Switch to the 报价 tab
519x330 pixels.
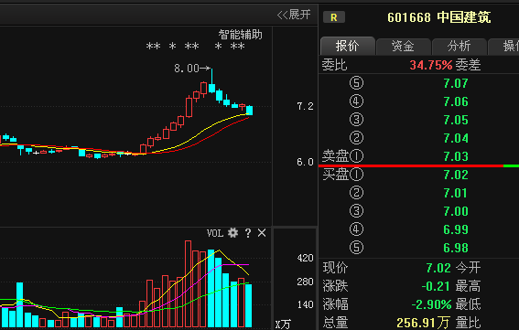pyautogui.click(x=347, y=46)
